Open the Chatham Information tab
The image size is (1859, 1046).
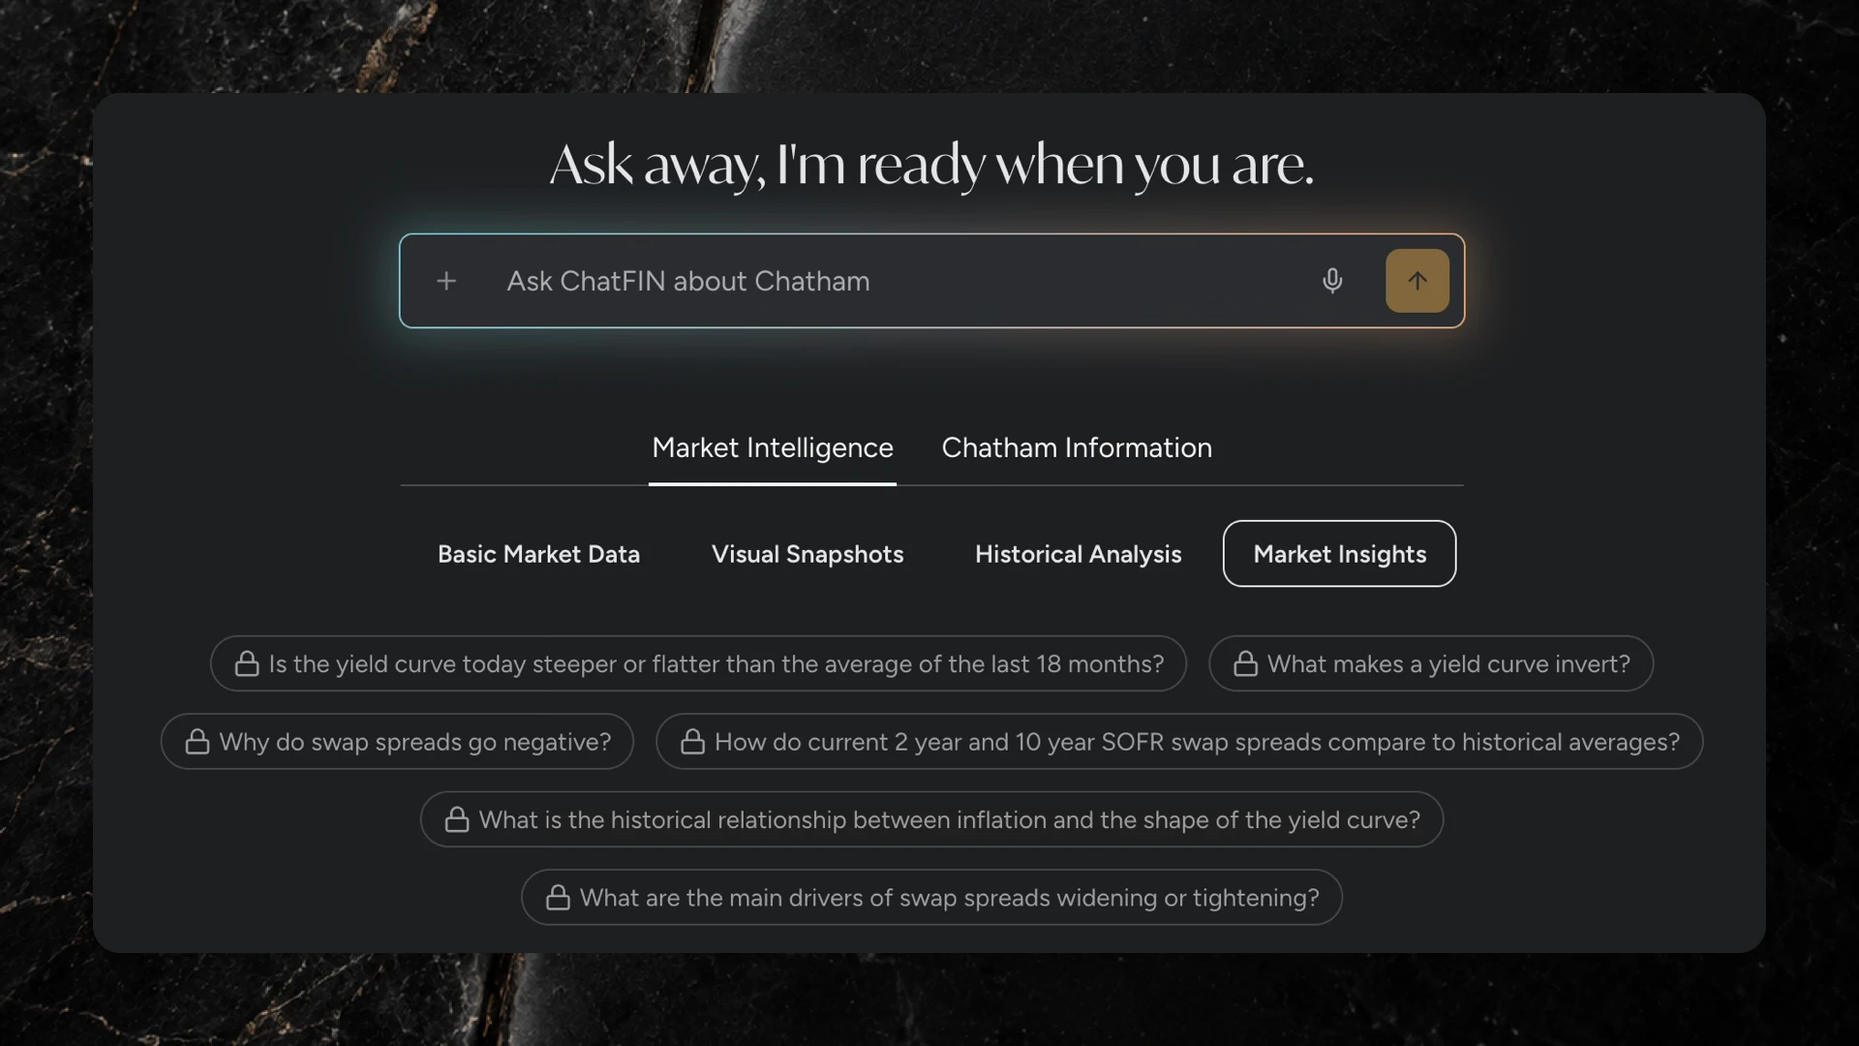[1077, 448]
